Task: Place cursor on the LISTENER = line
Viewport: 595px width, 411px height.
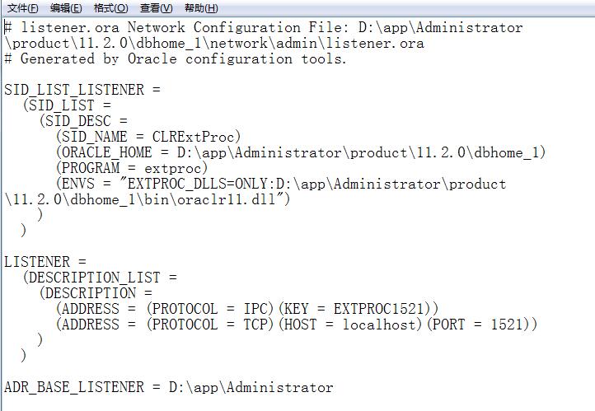Action: click(x=45, y=262)
